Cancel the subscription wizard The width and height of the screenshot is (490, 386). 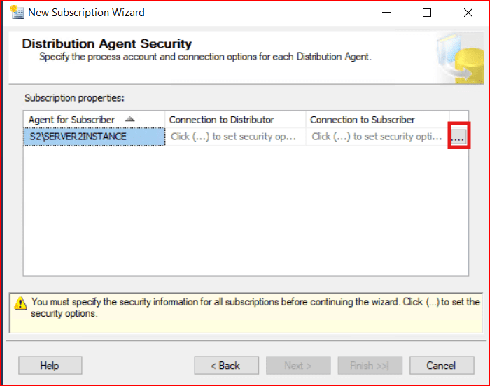point(441,365)
